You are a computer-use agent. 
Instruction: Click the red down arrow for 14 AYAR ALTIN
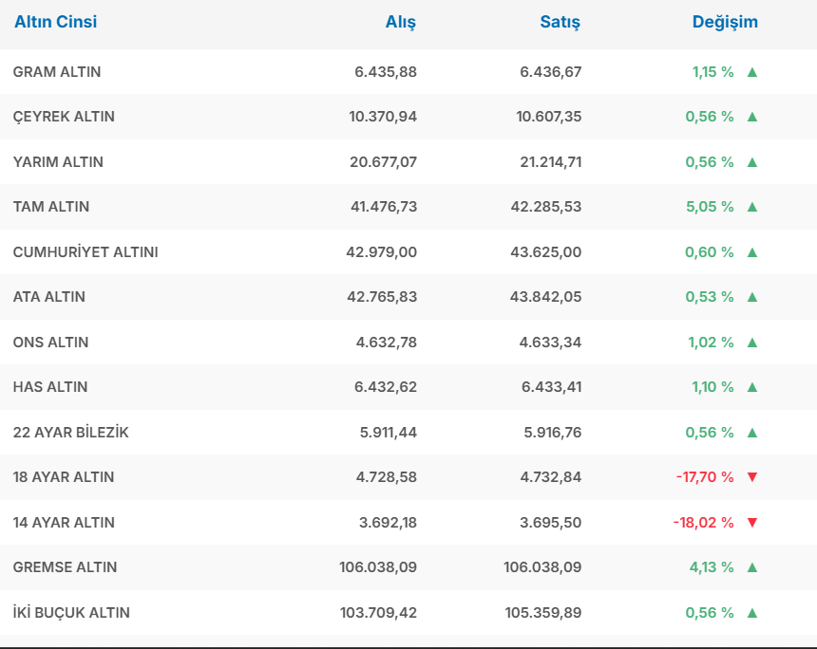click(x=752, y=523)
